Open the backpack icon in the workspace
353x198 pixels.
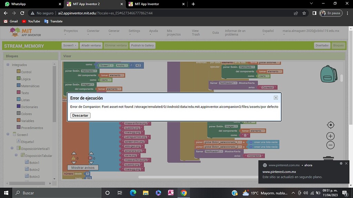[329, 74]
